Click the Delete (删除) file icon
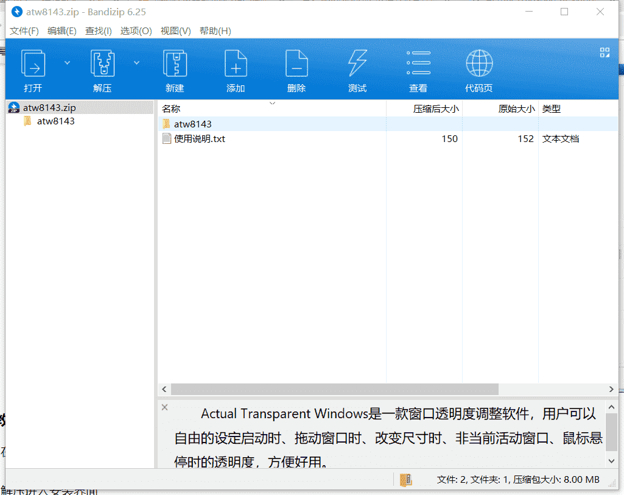This screenshot has width=624, height=495. pyautogui.click(x=296, y=64)
